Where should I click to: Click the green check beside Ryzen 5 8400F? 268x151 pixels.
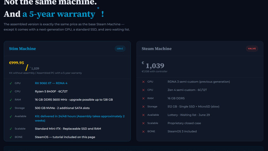[11, 91]
